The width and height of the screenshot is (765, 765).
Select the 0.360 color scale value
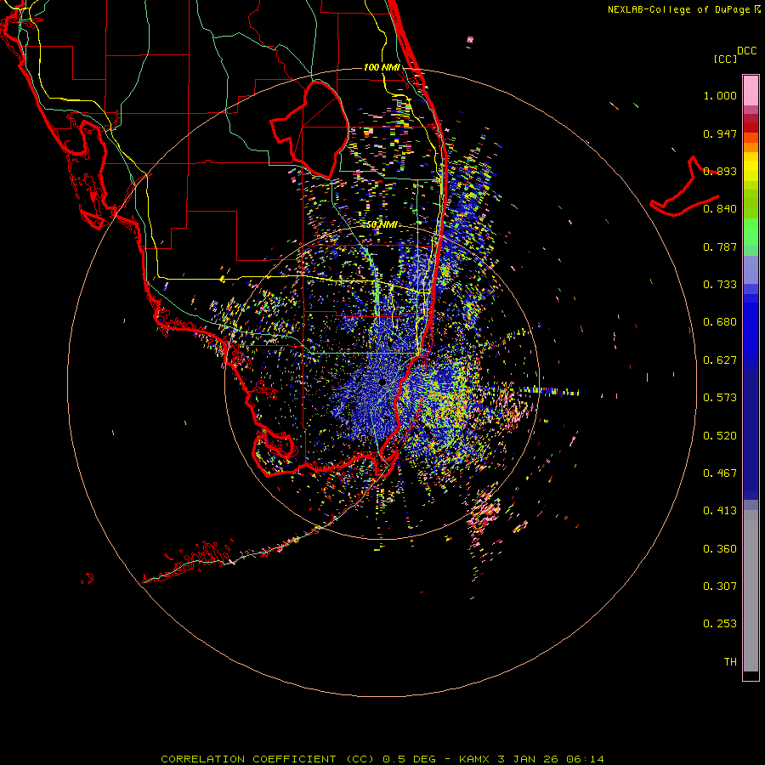[x=720, y=549]
